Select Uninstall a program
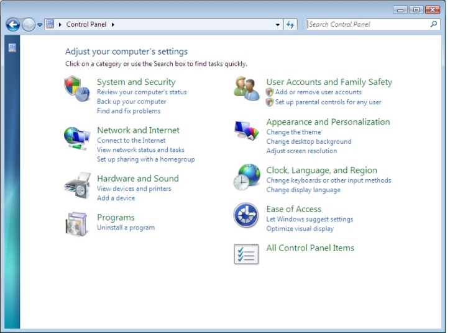This screenshot has height=333, width=468. point(126,228)
